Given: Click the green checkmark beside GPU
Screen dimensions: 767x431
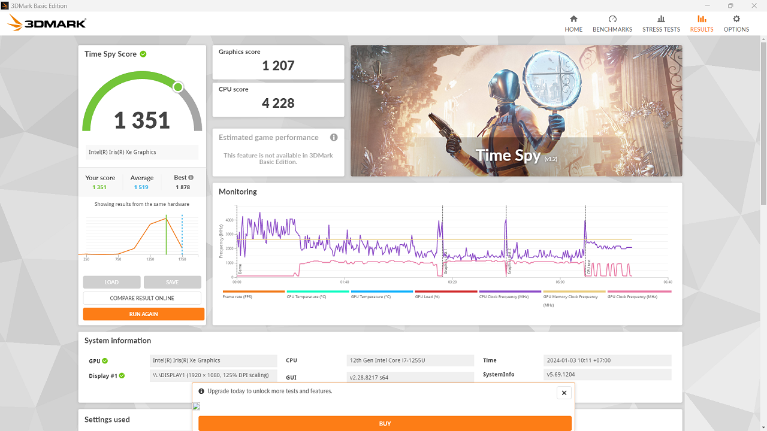Looking at the screenshot, I should [x=106, y=361].
